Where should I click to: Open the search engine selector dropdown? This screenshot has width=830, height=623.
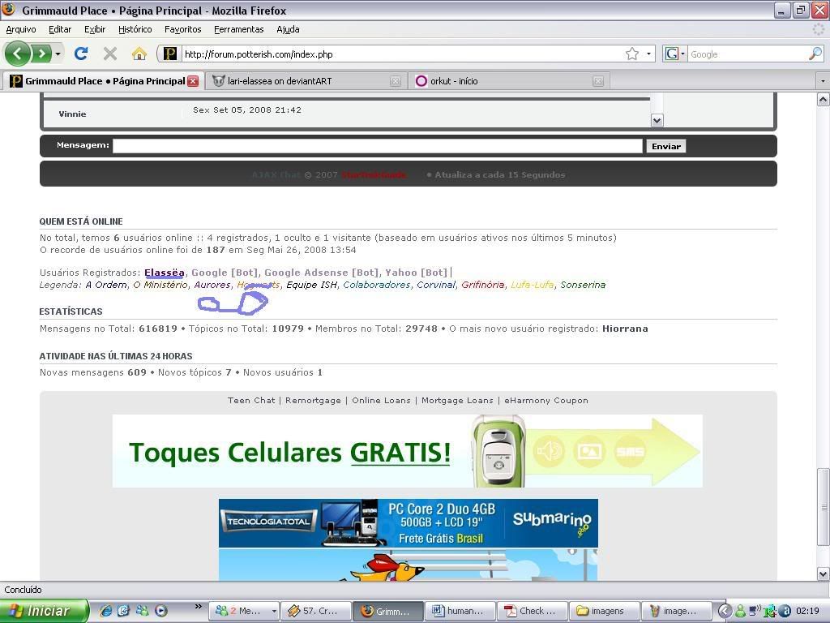[675, 54]
